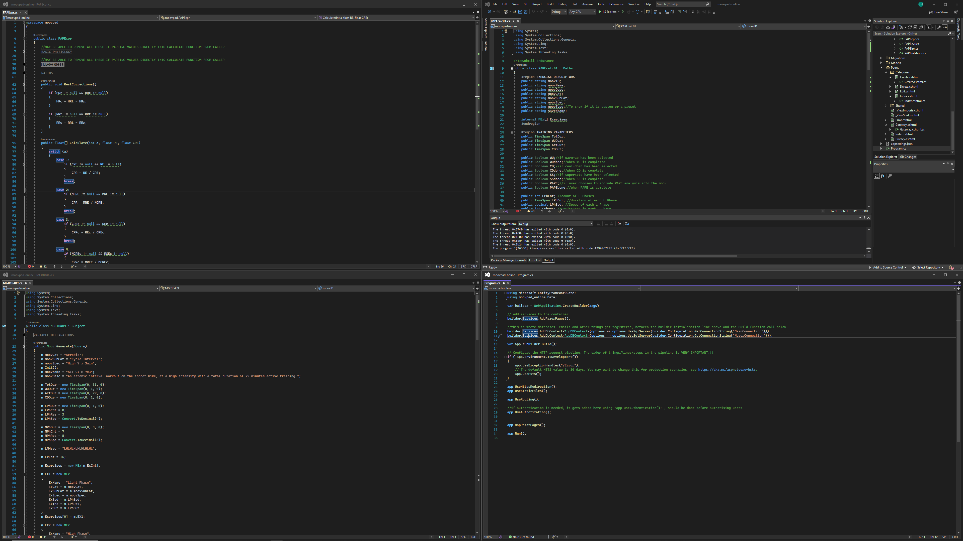Viewport: 963px width, 541px height.
Task: Click the Open File toolbar icon
Action: [x=515, y=12]
